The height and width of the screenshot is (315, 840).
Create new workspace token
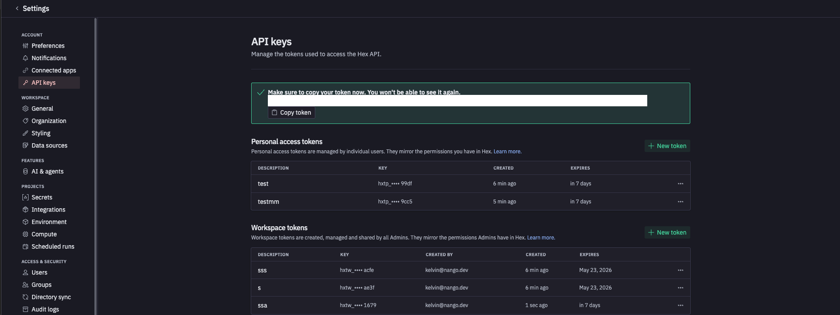pos(667,232)
